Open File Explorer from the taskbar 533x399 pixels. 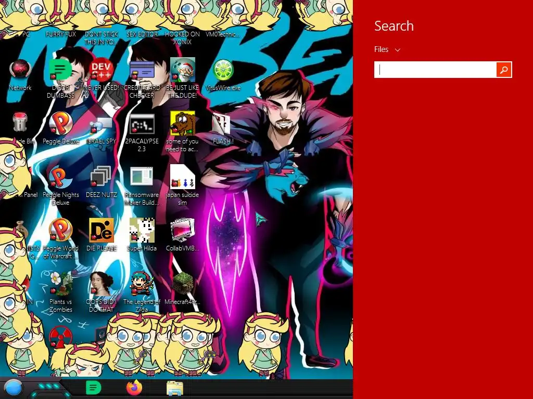pos(175,388)
